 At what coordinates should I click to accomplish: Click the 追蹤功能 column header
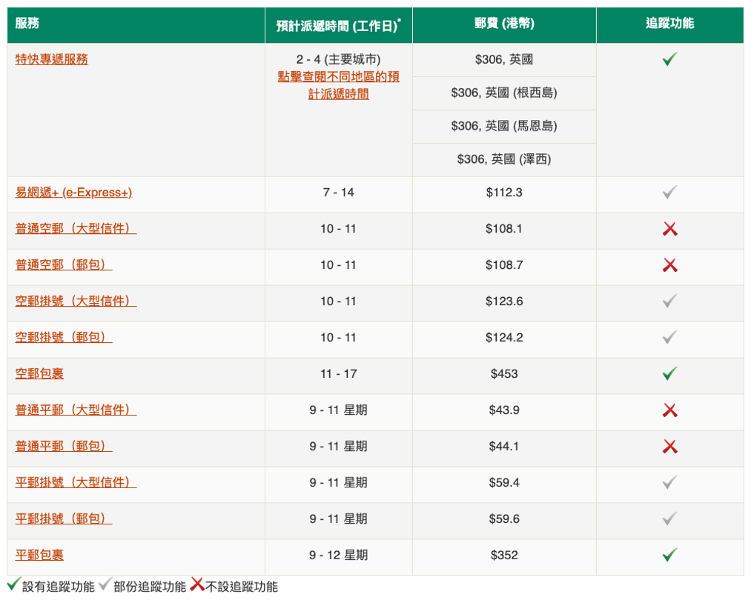669,24
